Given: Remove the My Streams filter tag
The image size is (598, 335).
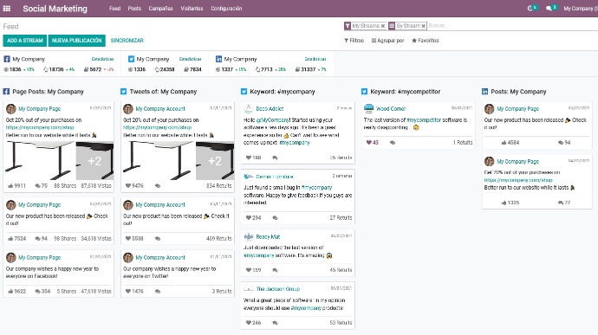Looking at the screenshot, I should coord(383,26).
